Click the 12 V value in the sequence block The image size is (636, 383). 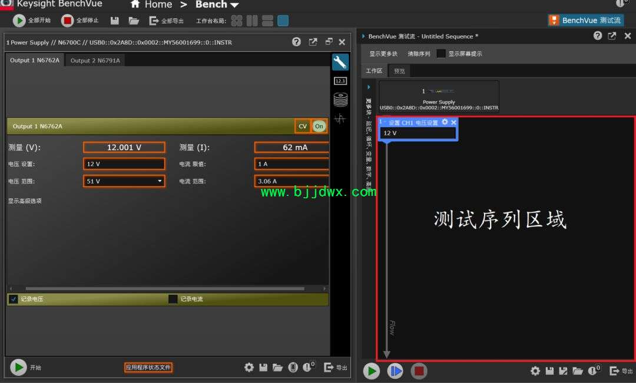click(x=418, y=133)
